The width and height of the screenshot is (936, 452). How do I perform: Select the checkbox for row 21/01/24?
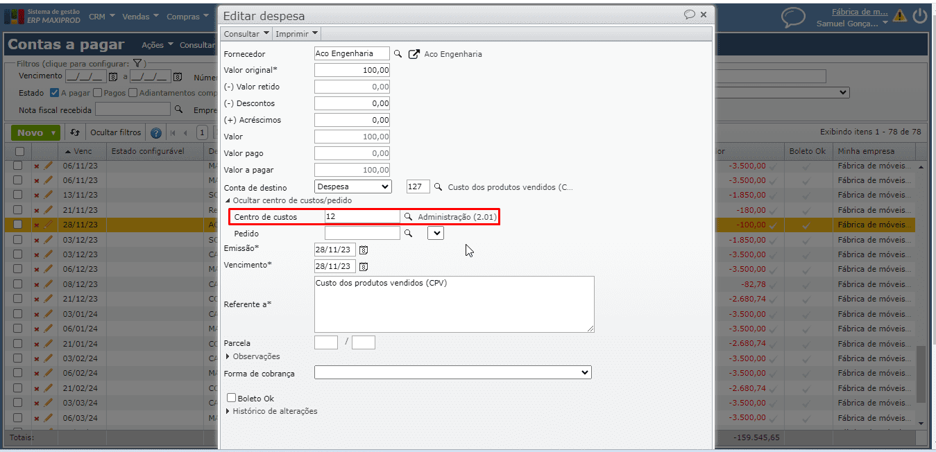pyautogui.click(x=18, y=344)
